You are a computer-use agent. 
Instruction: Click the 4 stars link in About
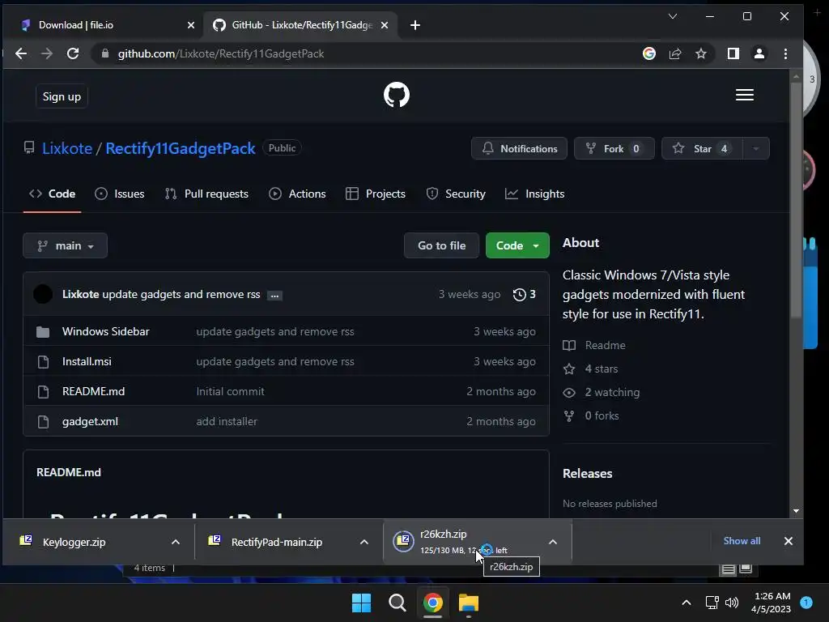[602, 369]
